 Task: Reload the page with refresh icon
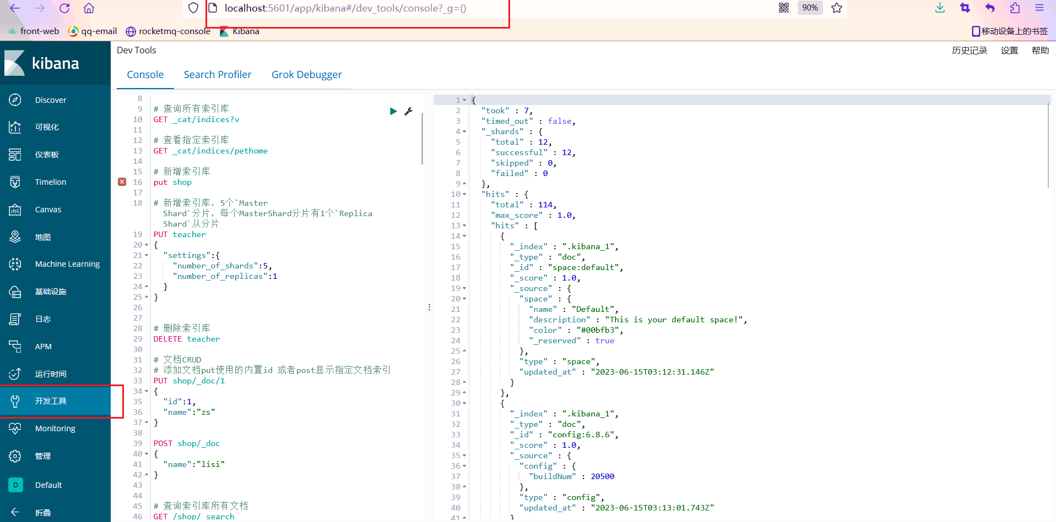64,8
